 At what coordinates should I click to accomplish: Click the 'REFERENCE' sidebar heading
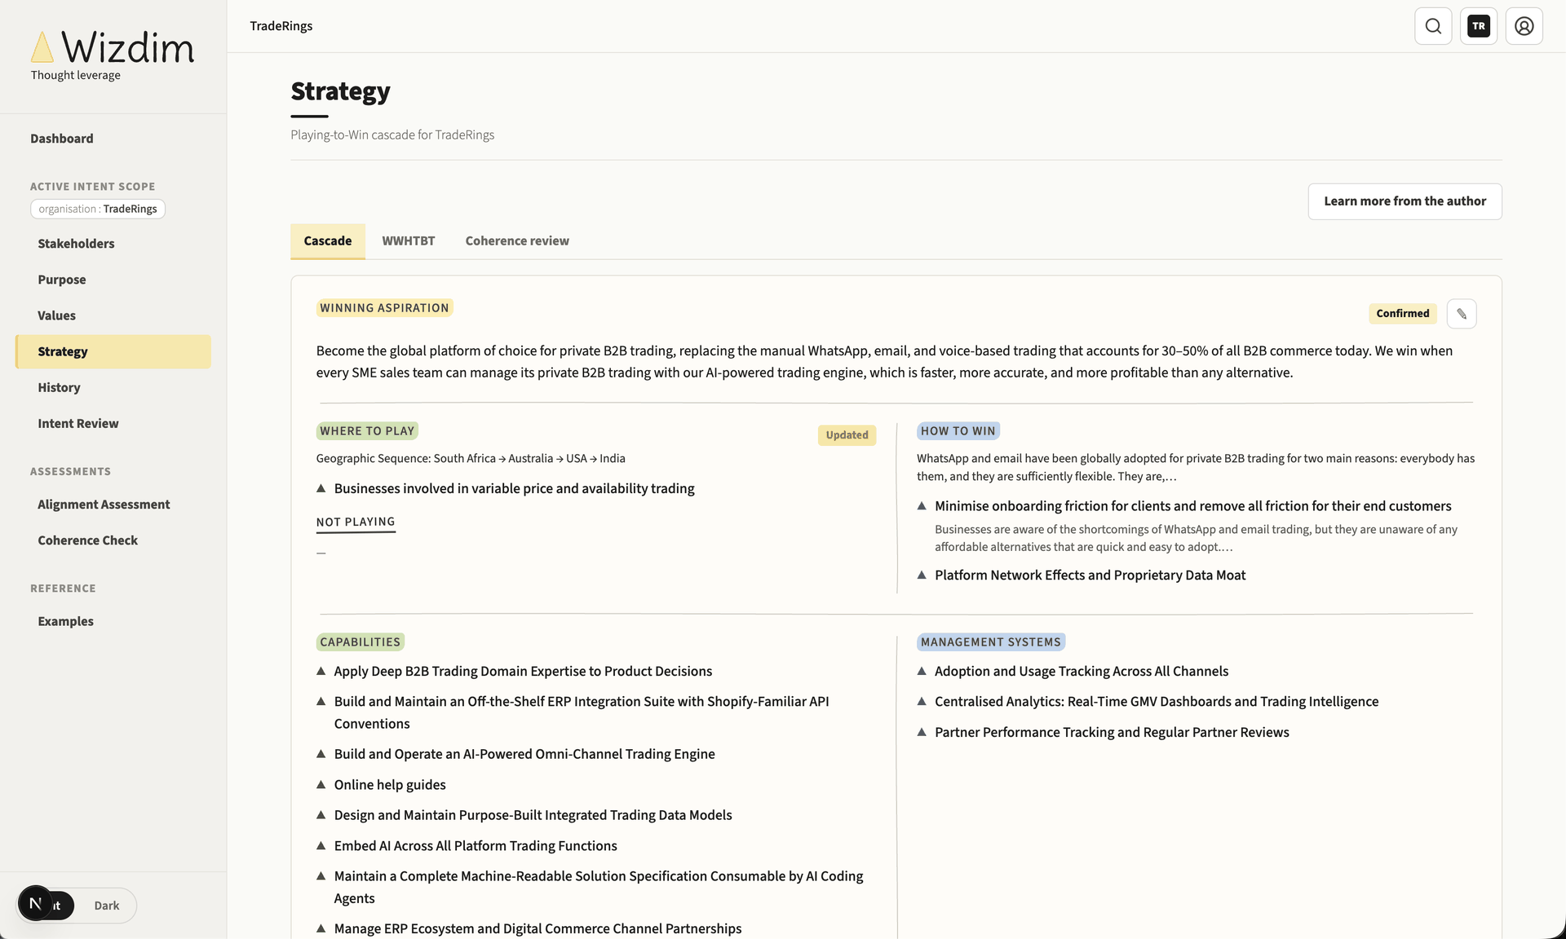(63, 589)
